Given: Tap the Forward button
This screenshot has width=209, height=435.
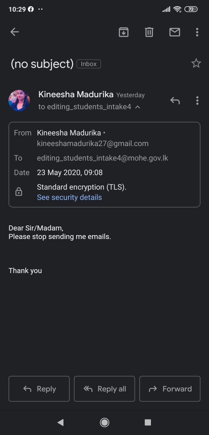Looking at the screenshot, I should (x=170, y=389).
